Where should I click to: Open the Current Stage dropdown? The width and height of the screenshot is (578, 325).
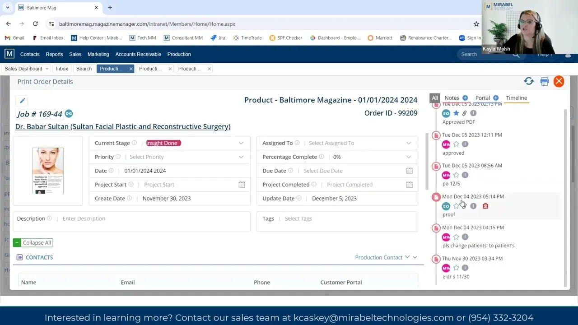coord(241,143)
